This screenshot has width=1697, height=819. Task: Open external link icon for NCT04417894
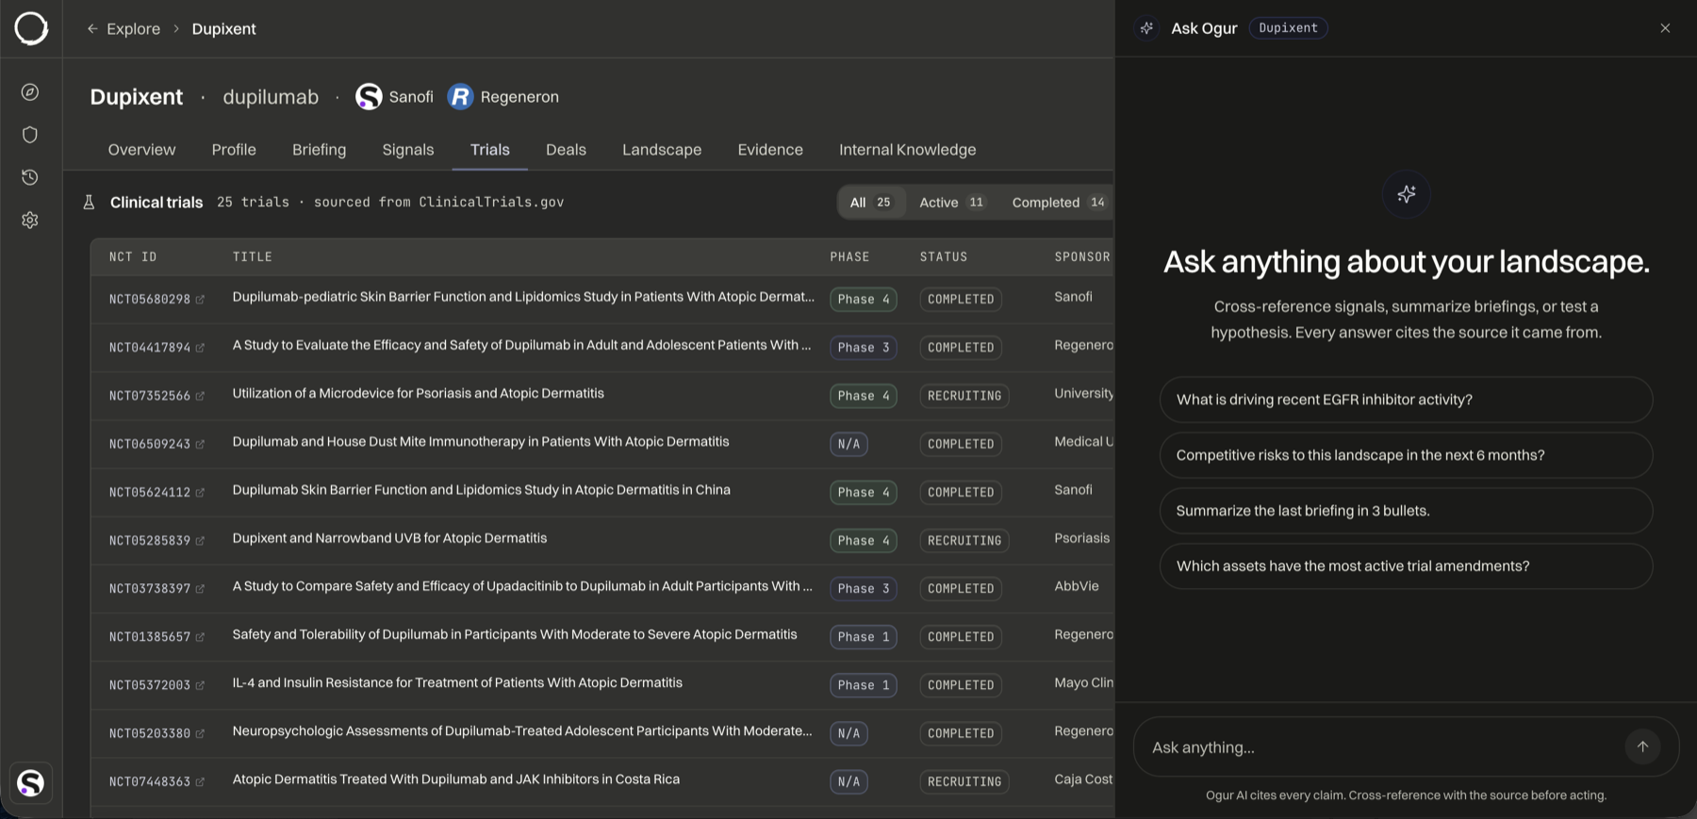tap(200, 348)
